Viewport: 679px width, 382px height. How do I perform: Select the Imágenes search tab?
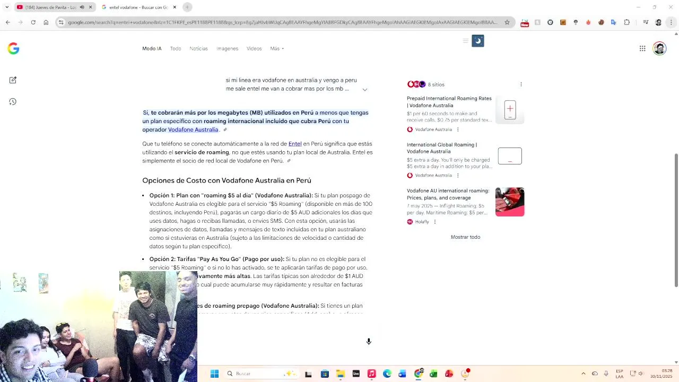pos(227,49)
